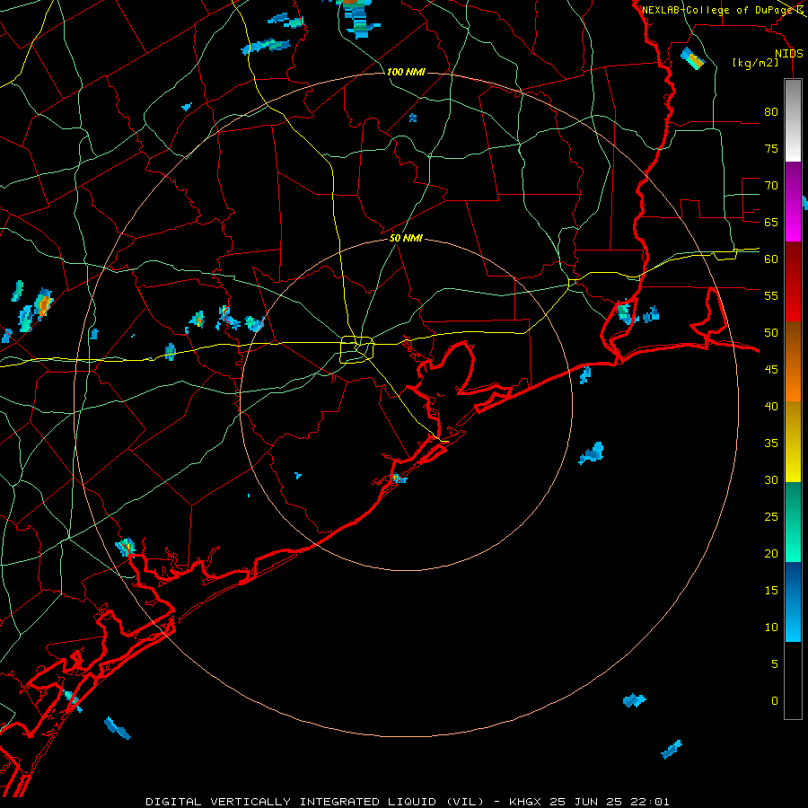This screenshot has width=808, height=808.
Task: Click the scale value '80'
Action: click(x=771, y=112)
